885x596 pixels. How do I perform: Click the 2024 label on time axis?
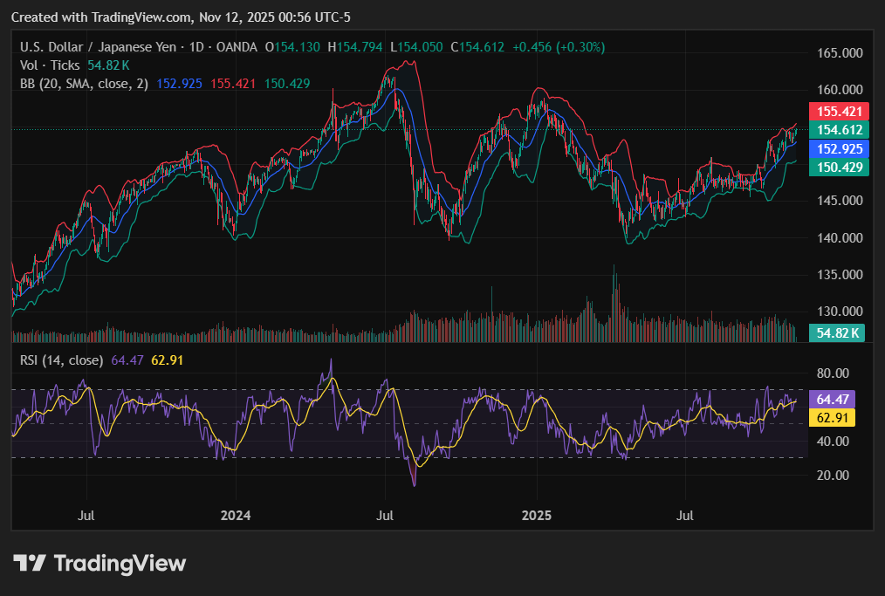[x=236, y=516]
